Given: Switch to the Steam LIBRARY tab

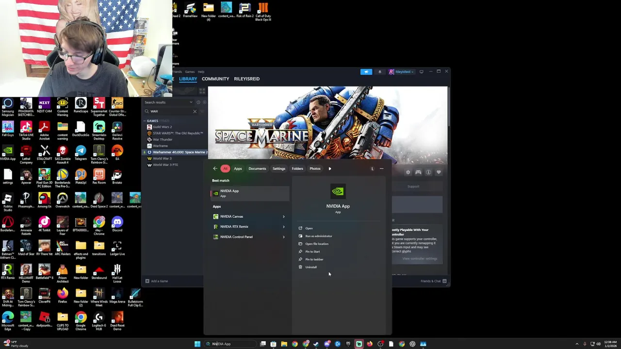Looking at the screenshot, I should pyautogui.click(x=188, y=79).
